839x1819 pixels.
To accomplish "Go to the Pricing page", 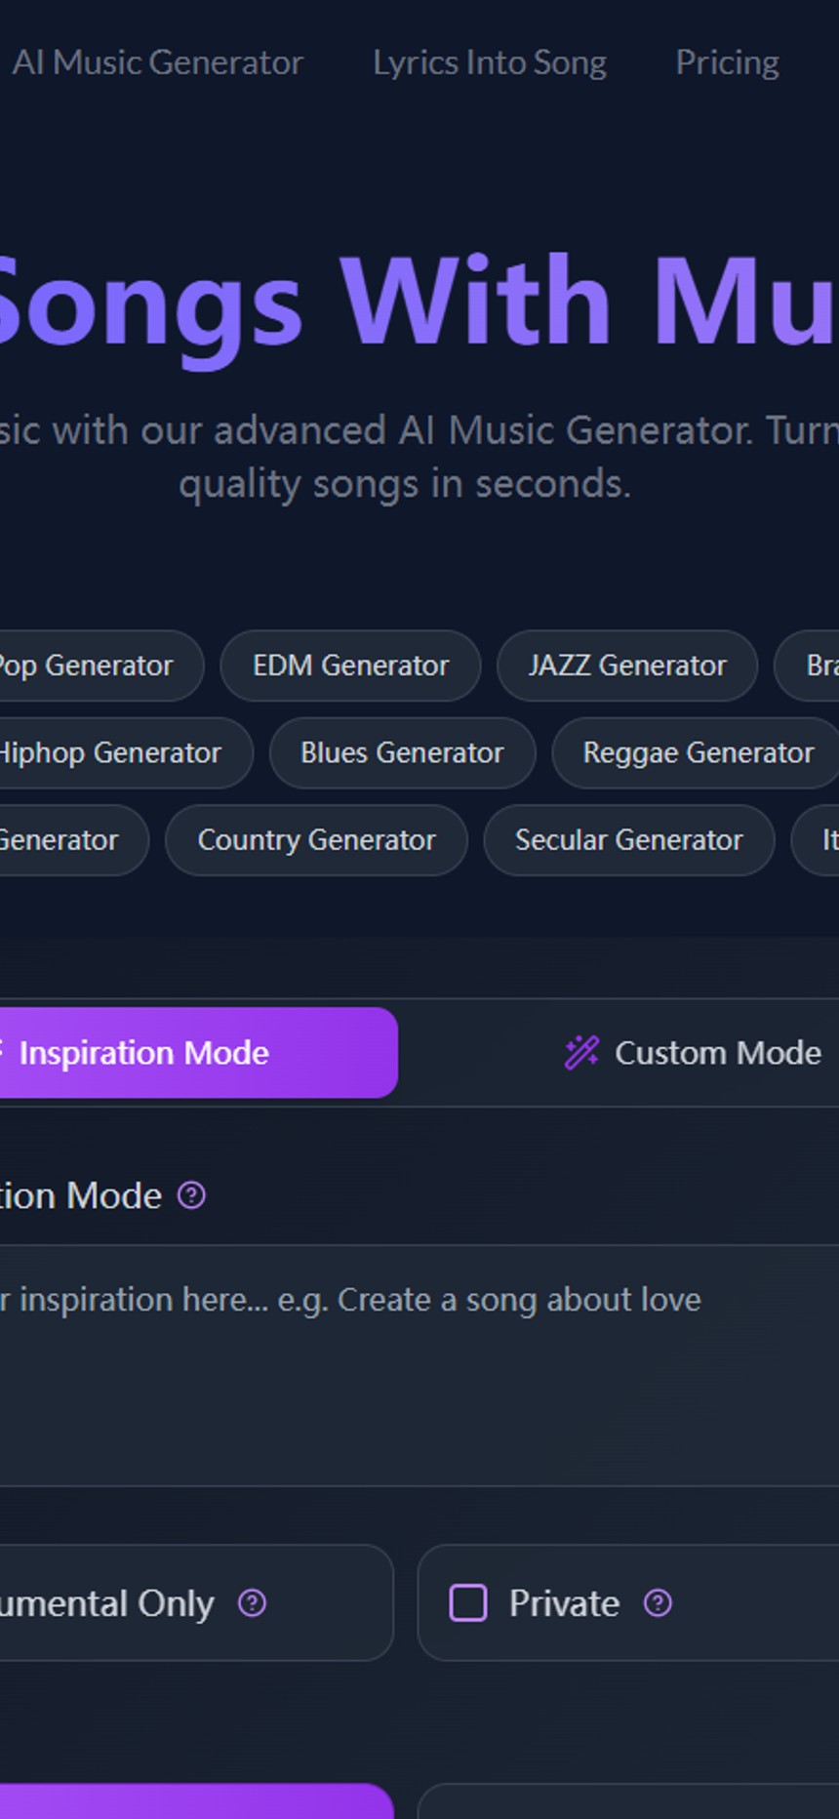I will coord(727,62).
